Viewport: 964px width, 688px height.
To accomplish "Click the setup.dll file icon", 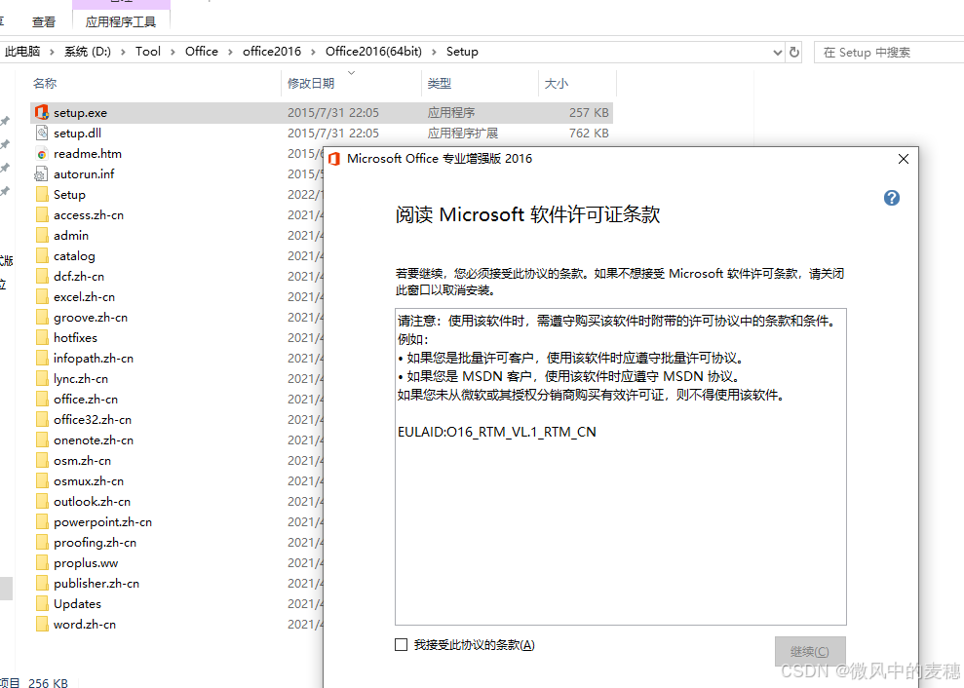I will coord(42,133).
